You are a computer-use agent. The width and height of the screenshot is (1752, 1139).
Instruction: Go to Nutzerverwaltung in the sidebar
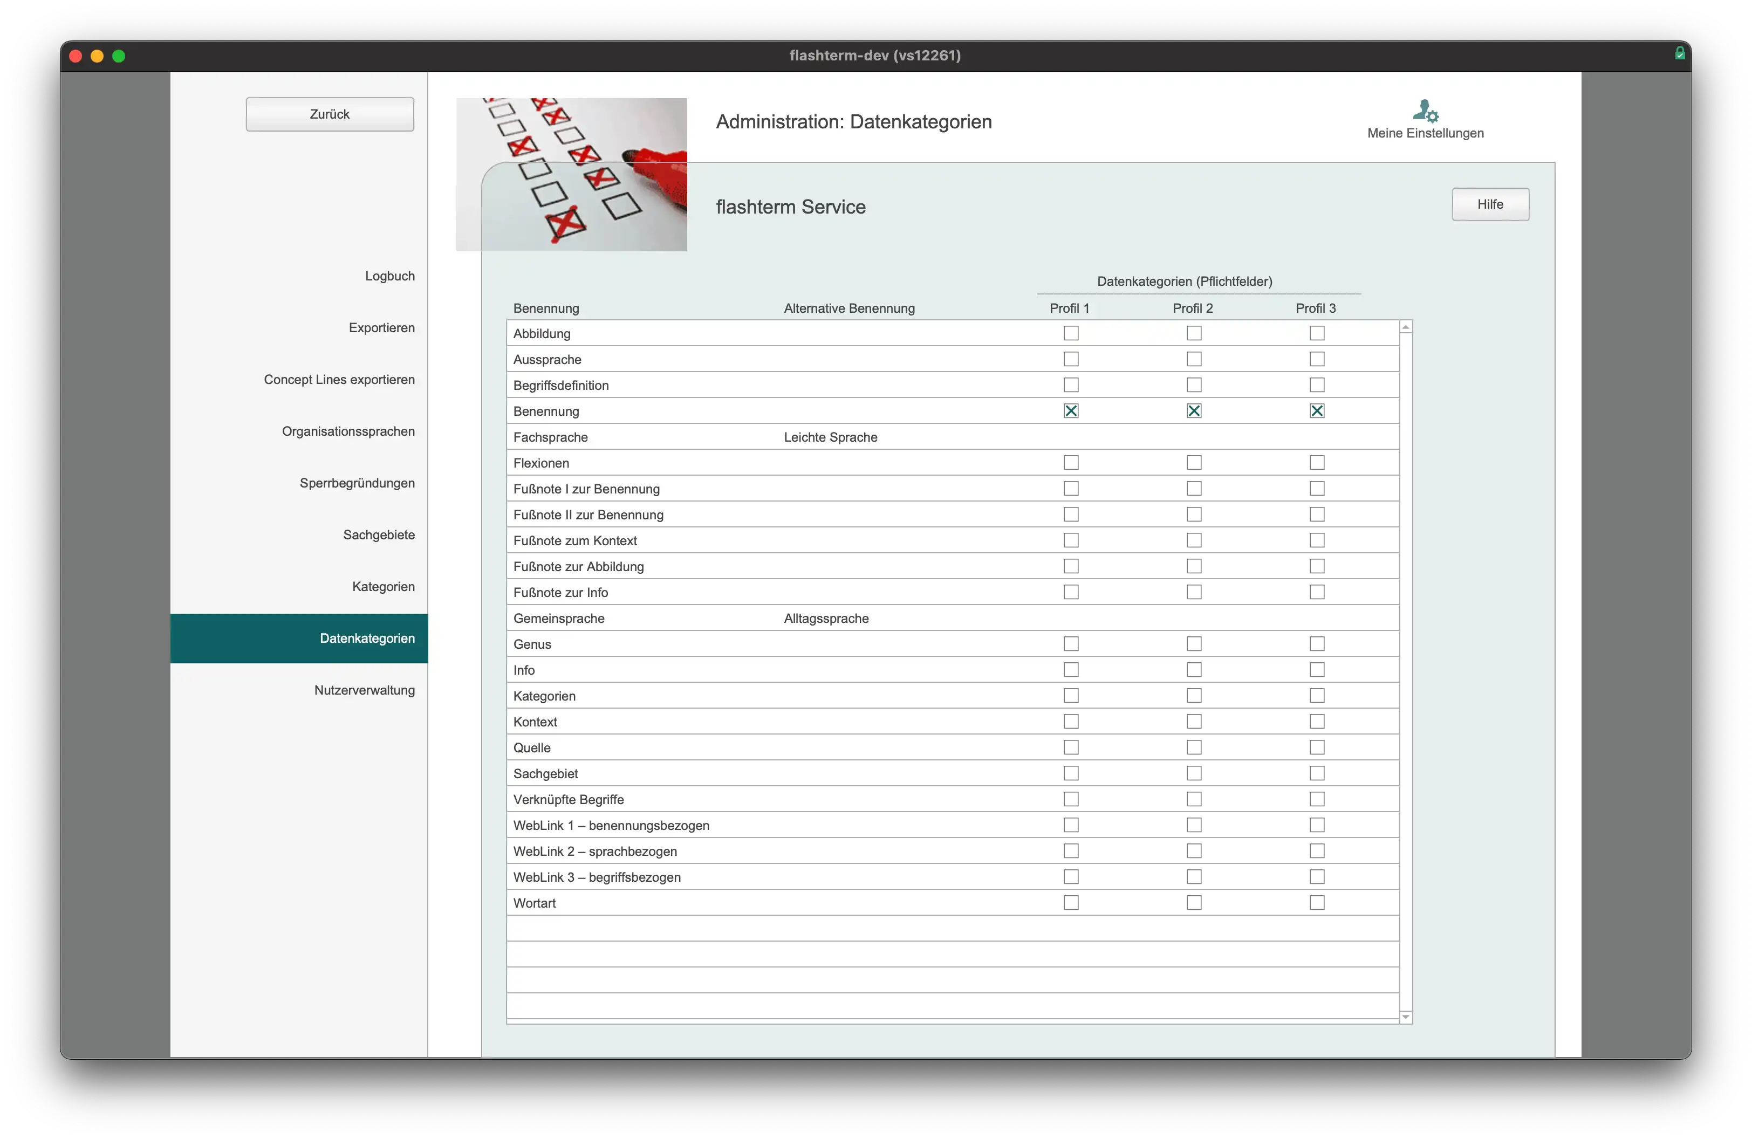(x=365, y=690)
